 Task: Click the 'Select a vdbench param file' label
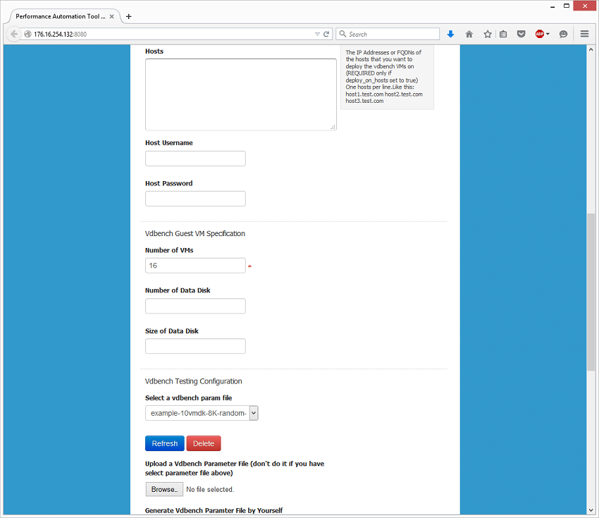[x=188, y=397]
